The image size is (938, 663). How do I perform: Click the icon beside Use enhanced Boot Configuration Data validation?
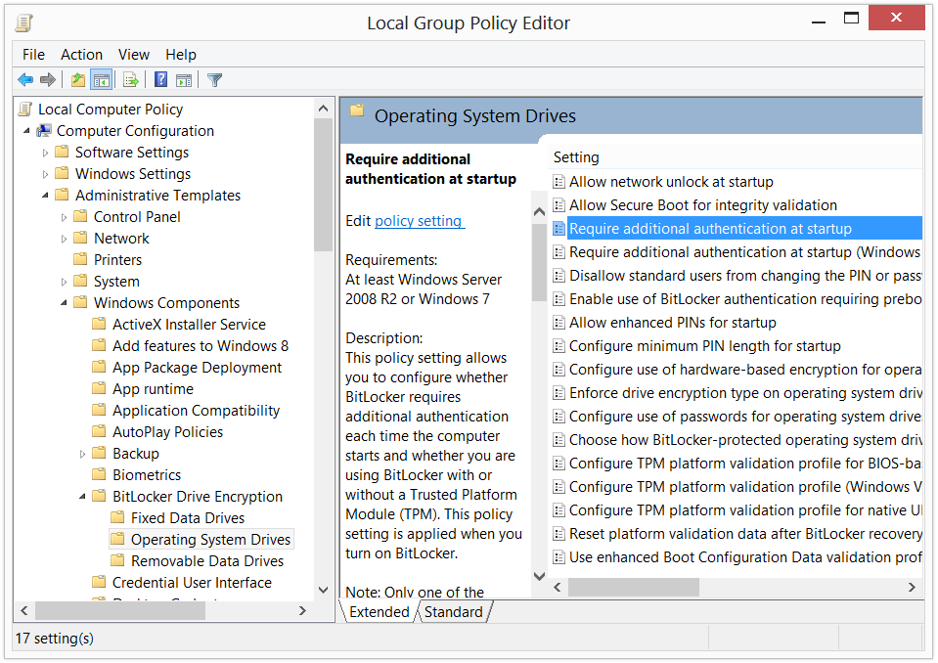click(558, 557)
